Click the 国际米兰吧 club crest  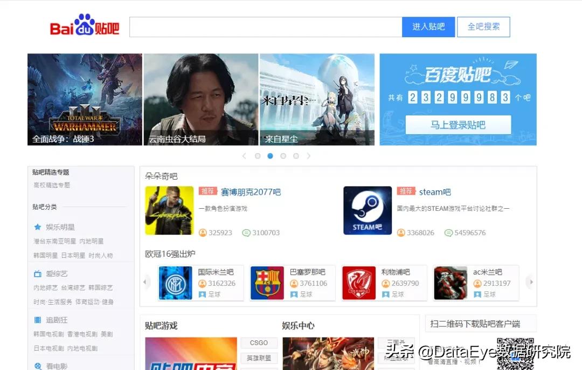point(176,283)
